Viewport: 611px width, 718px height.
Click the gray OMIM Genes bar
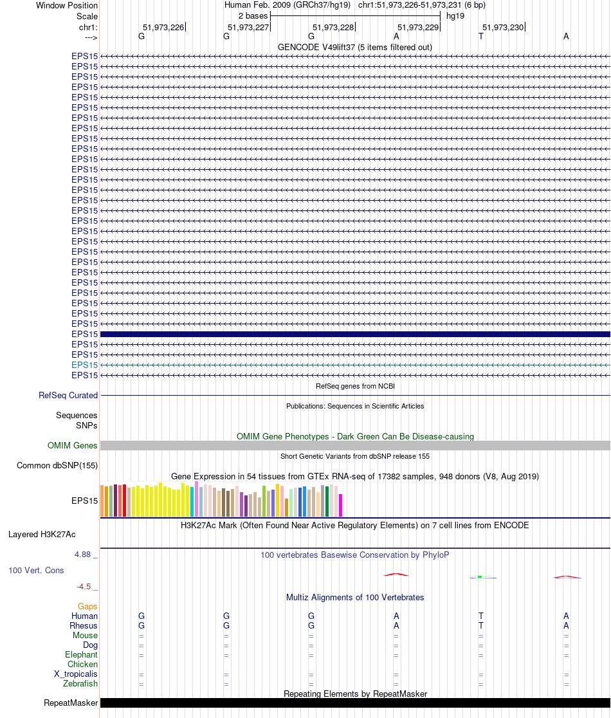click(355, 446)
